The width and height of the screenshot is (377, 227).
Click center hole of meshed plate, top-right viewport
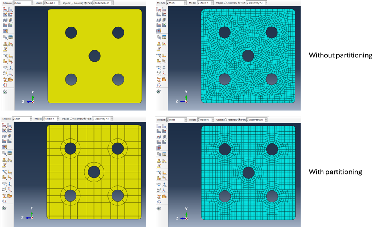coord(248,55)
